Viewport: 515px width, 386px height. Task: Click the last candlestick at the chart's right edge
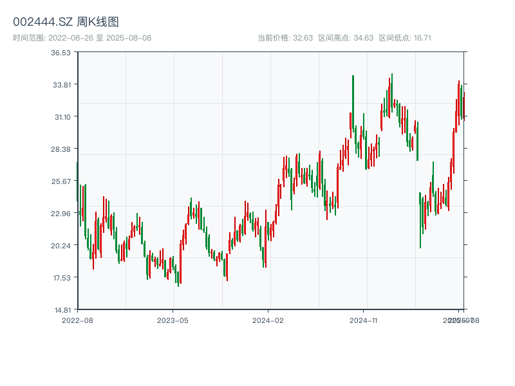point(464,106)
